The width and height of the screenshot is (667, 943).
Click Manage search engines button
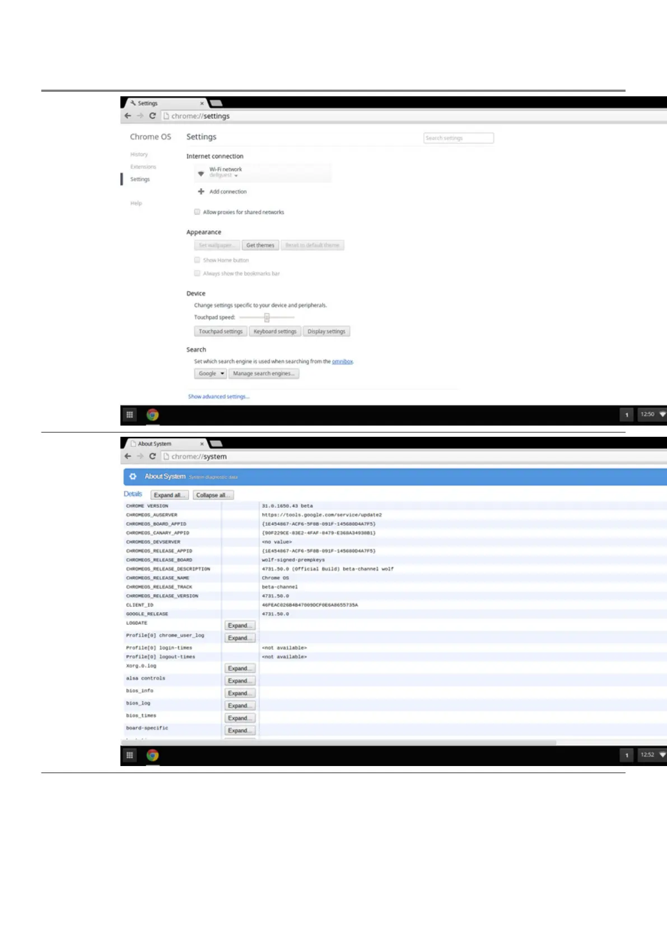264,374
